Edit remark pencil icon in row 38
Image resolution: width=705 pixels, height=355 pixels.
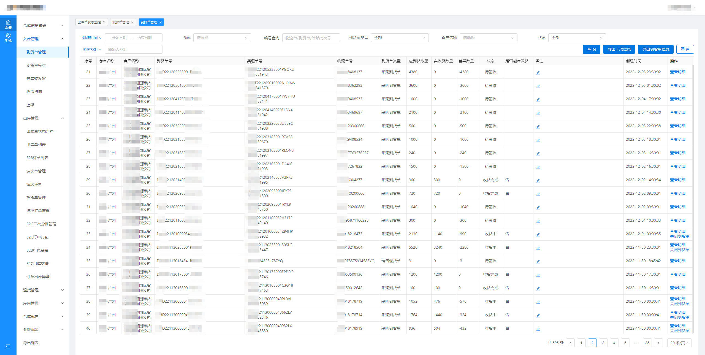[x=538, y=302]
